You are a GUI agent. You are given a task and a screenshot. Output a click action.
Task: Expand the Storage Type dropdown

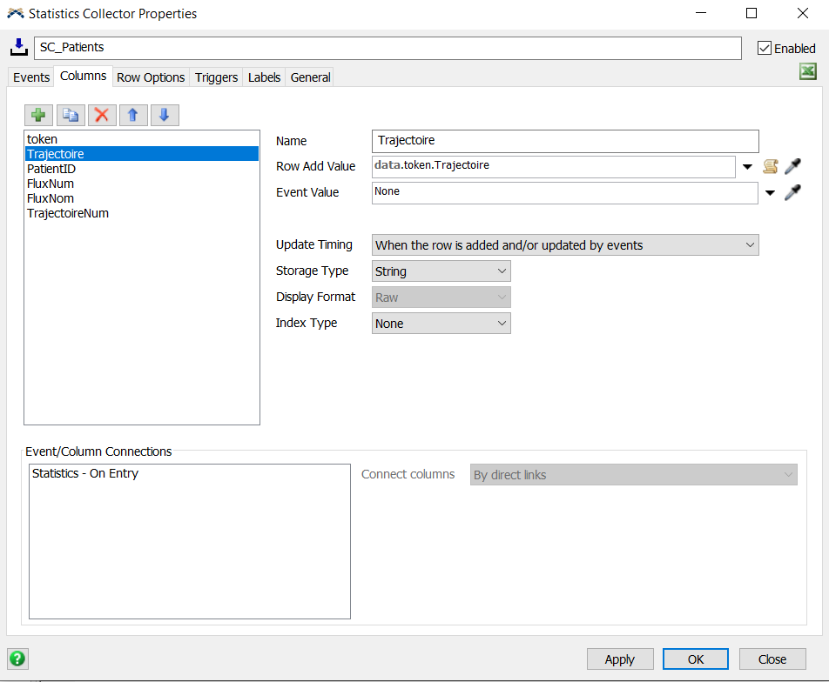[x=441, y=271]
